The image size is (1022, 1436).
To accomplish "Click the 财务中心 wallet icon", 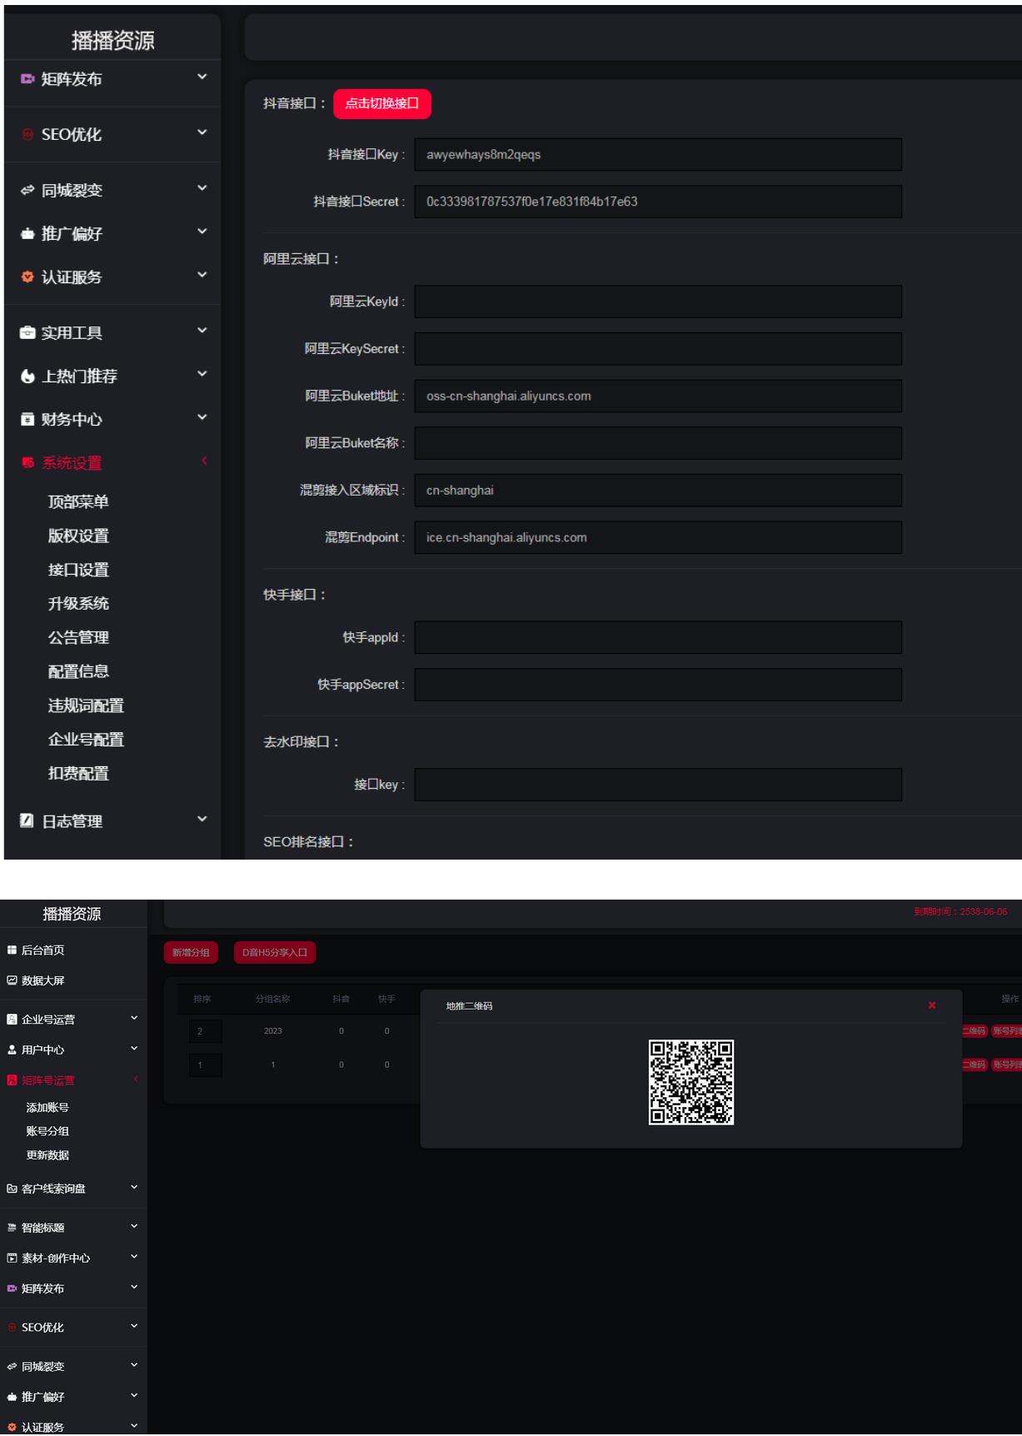I will pos(27,420).
